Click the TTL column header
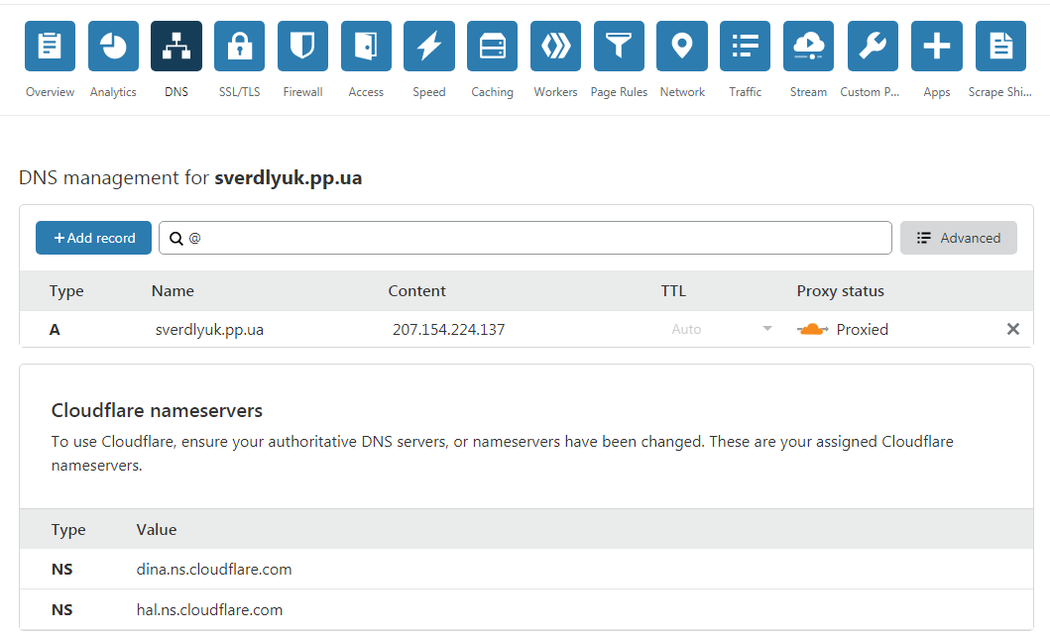 [x=673, y=290]
